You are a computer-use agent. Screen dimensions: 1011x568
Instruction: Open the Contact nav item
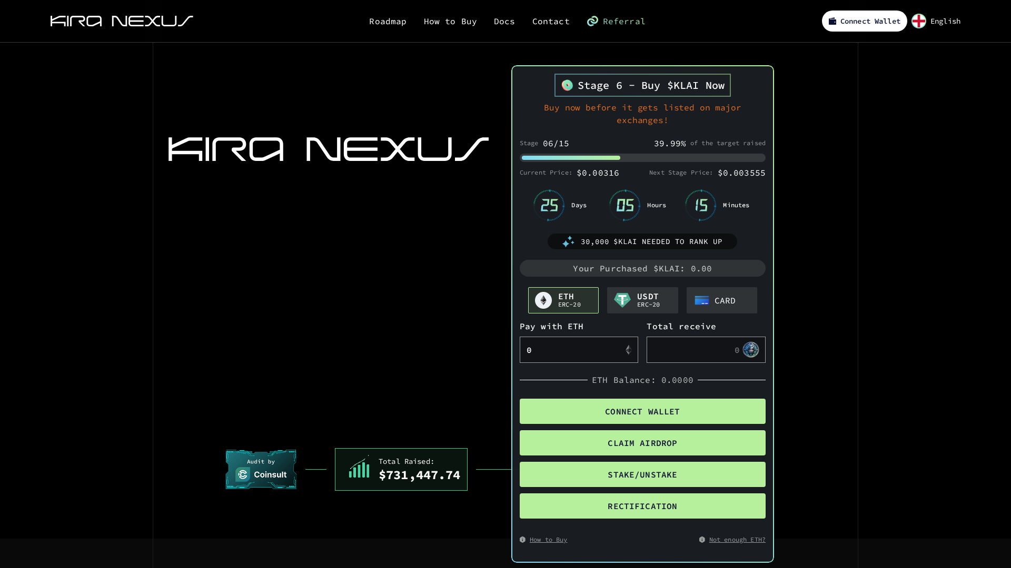click(x=551, y=22)
